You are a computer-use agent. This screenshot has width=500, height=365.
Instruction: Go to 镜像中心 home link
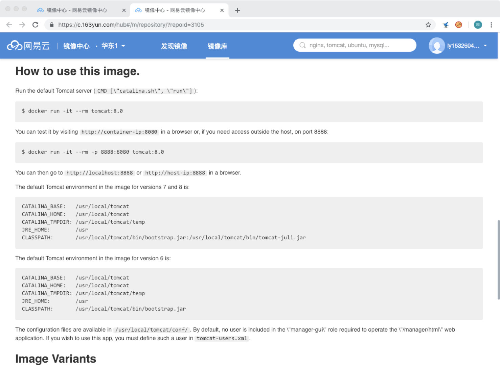(x=76, y=46)
